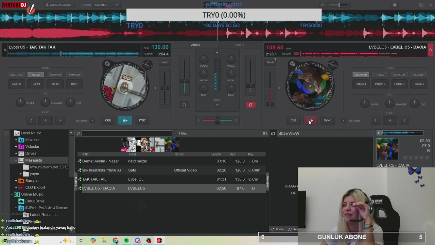Sync deck B tempo with SYNC button
This screenshot has width=435, height=245.
[328, 120]
